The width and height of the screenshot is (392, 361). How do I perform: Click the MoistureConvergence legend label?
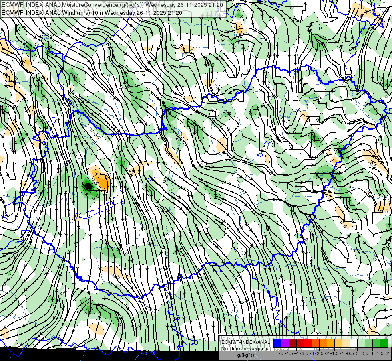[x=246, y=349]
